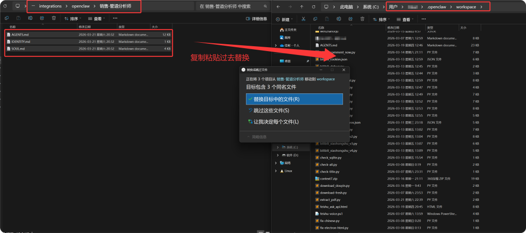The image size is (526, 233).
Task: Select SOUL.md in the left window
Action: click(x=89, y=49)
